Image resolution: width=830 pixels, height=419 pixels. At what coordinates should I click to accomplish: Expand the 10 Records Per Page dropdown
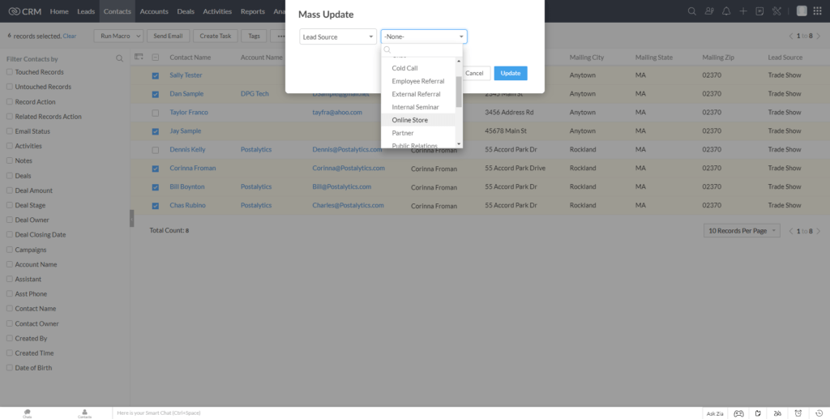742,231
